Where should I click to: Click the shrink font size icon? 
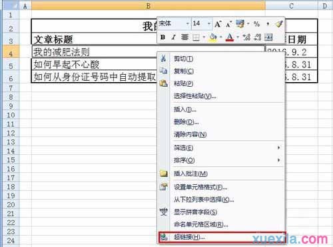tap(228, 24)
